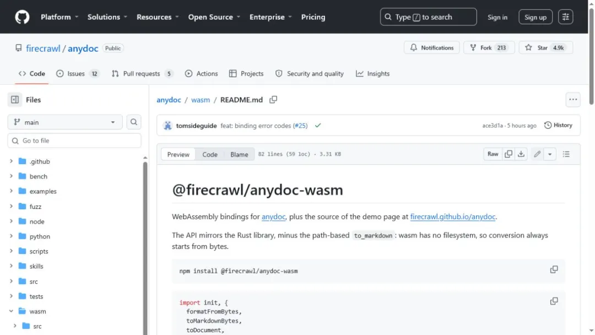Copy the npm install command

(554, 269)
